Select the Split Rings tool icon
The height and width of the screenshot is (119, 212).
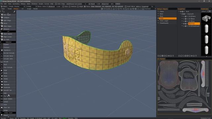2,20
